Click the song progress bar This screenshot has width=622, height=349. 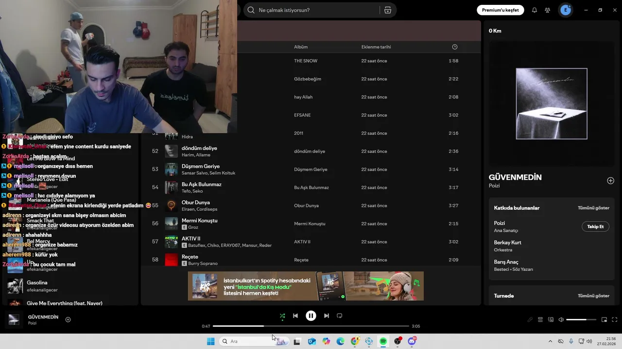[311, 326]
